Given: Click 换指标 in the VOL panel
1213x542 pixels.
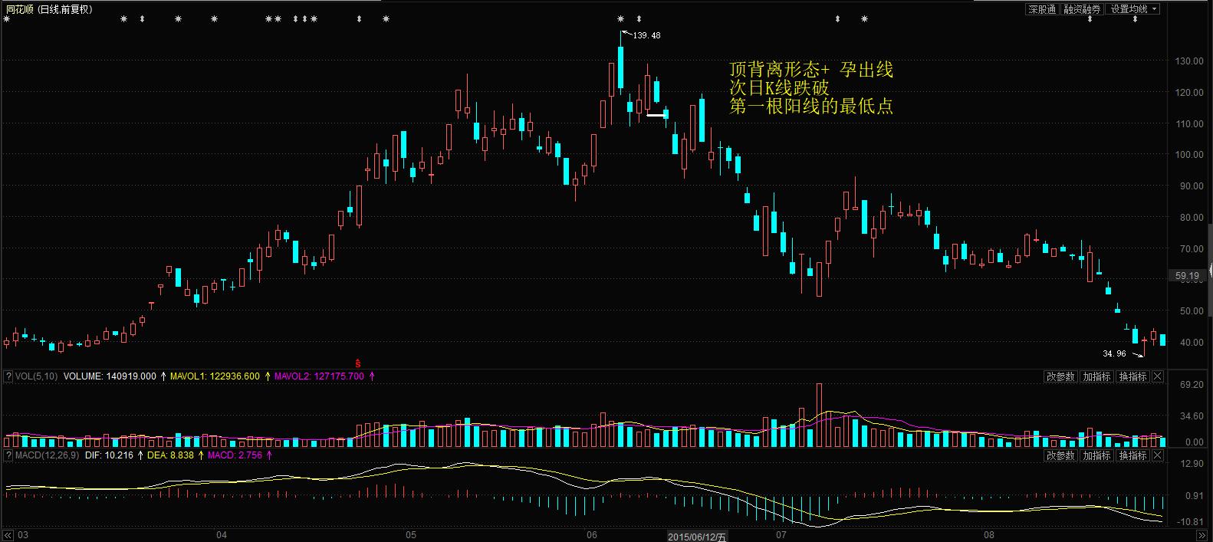Looking at the screenshot, I should click(1132, 376).
